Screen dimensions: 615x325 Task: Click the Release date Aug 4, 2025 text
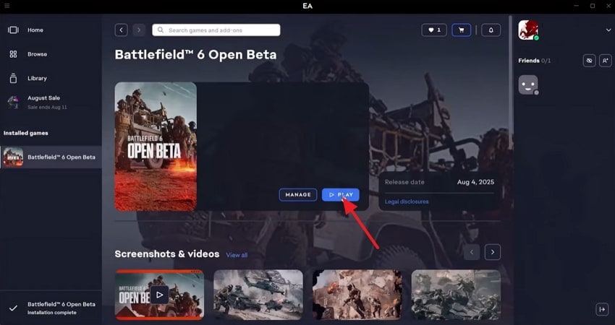pyautogui.click(x=439, y=182)
